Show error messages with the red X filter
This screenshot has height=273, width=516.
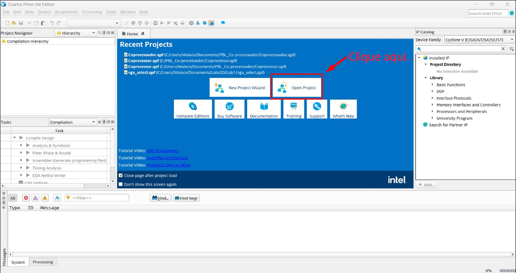pyautogui.click(x=26, y=198)
